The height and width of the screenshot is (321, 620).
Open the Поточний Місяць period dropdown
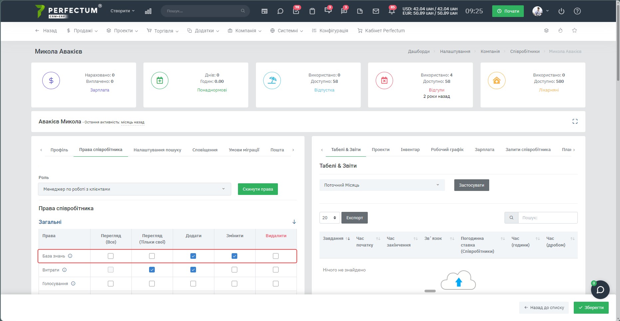(382, 185)
